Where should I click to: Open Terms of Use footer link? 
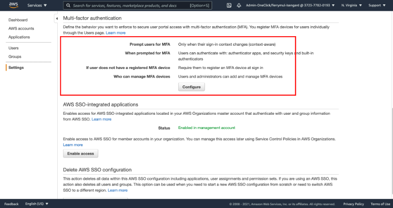point(380,204)
